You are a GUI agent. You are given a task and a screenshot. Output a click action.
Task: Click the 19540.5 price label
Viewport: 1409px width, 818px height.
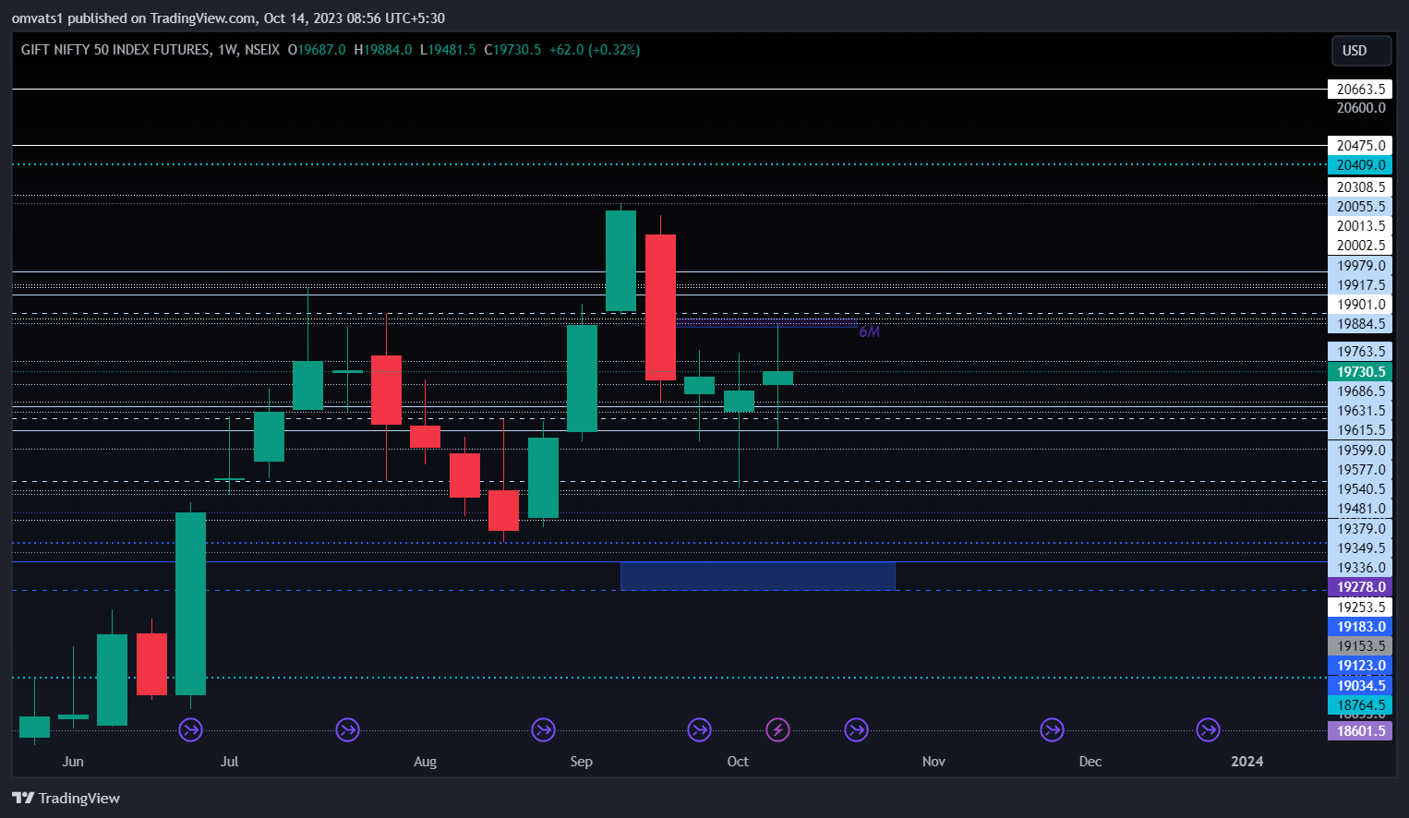click(1360, 489)
